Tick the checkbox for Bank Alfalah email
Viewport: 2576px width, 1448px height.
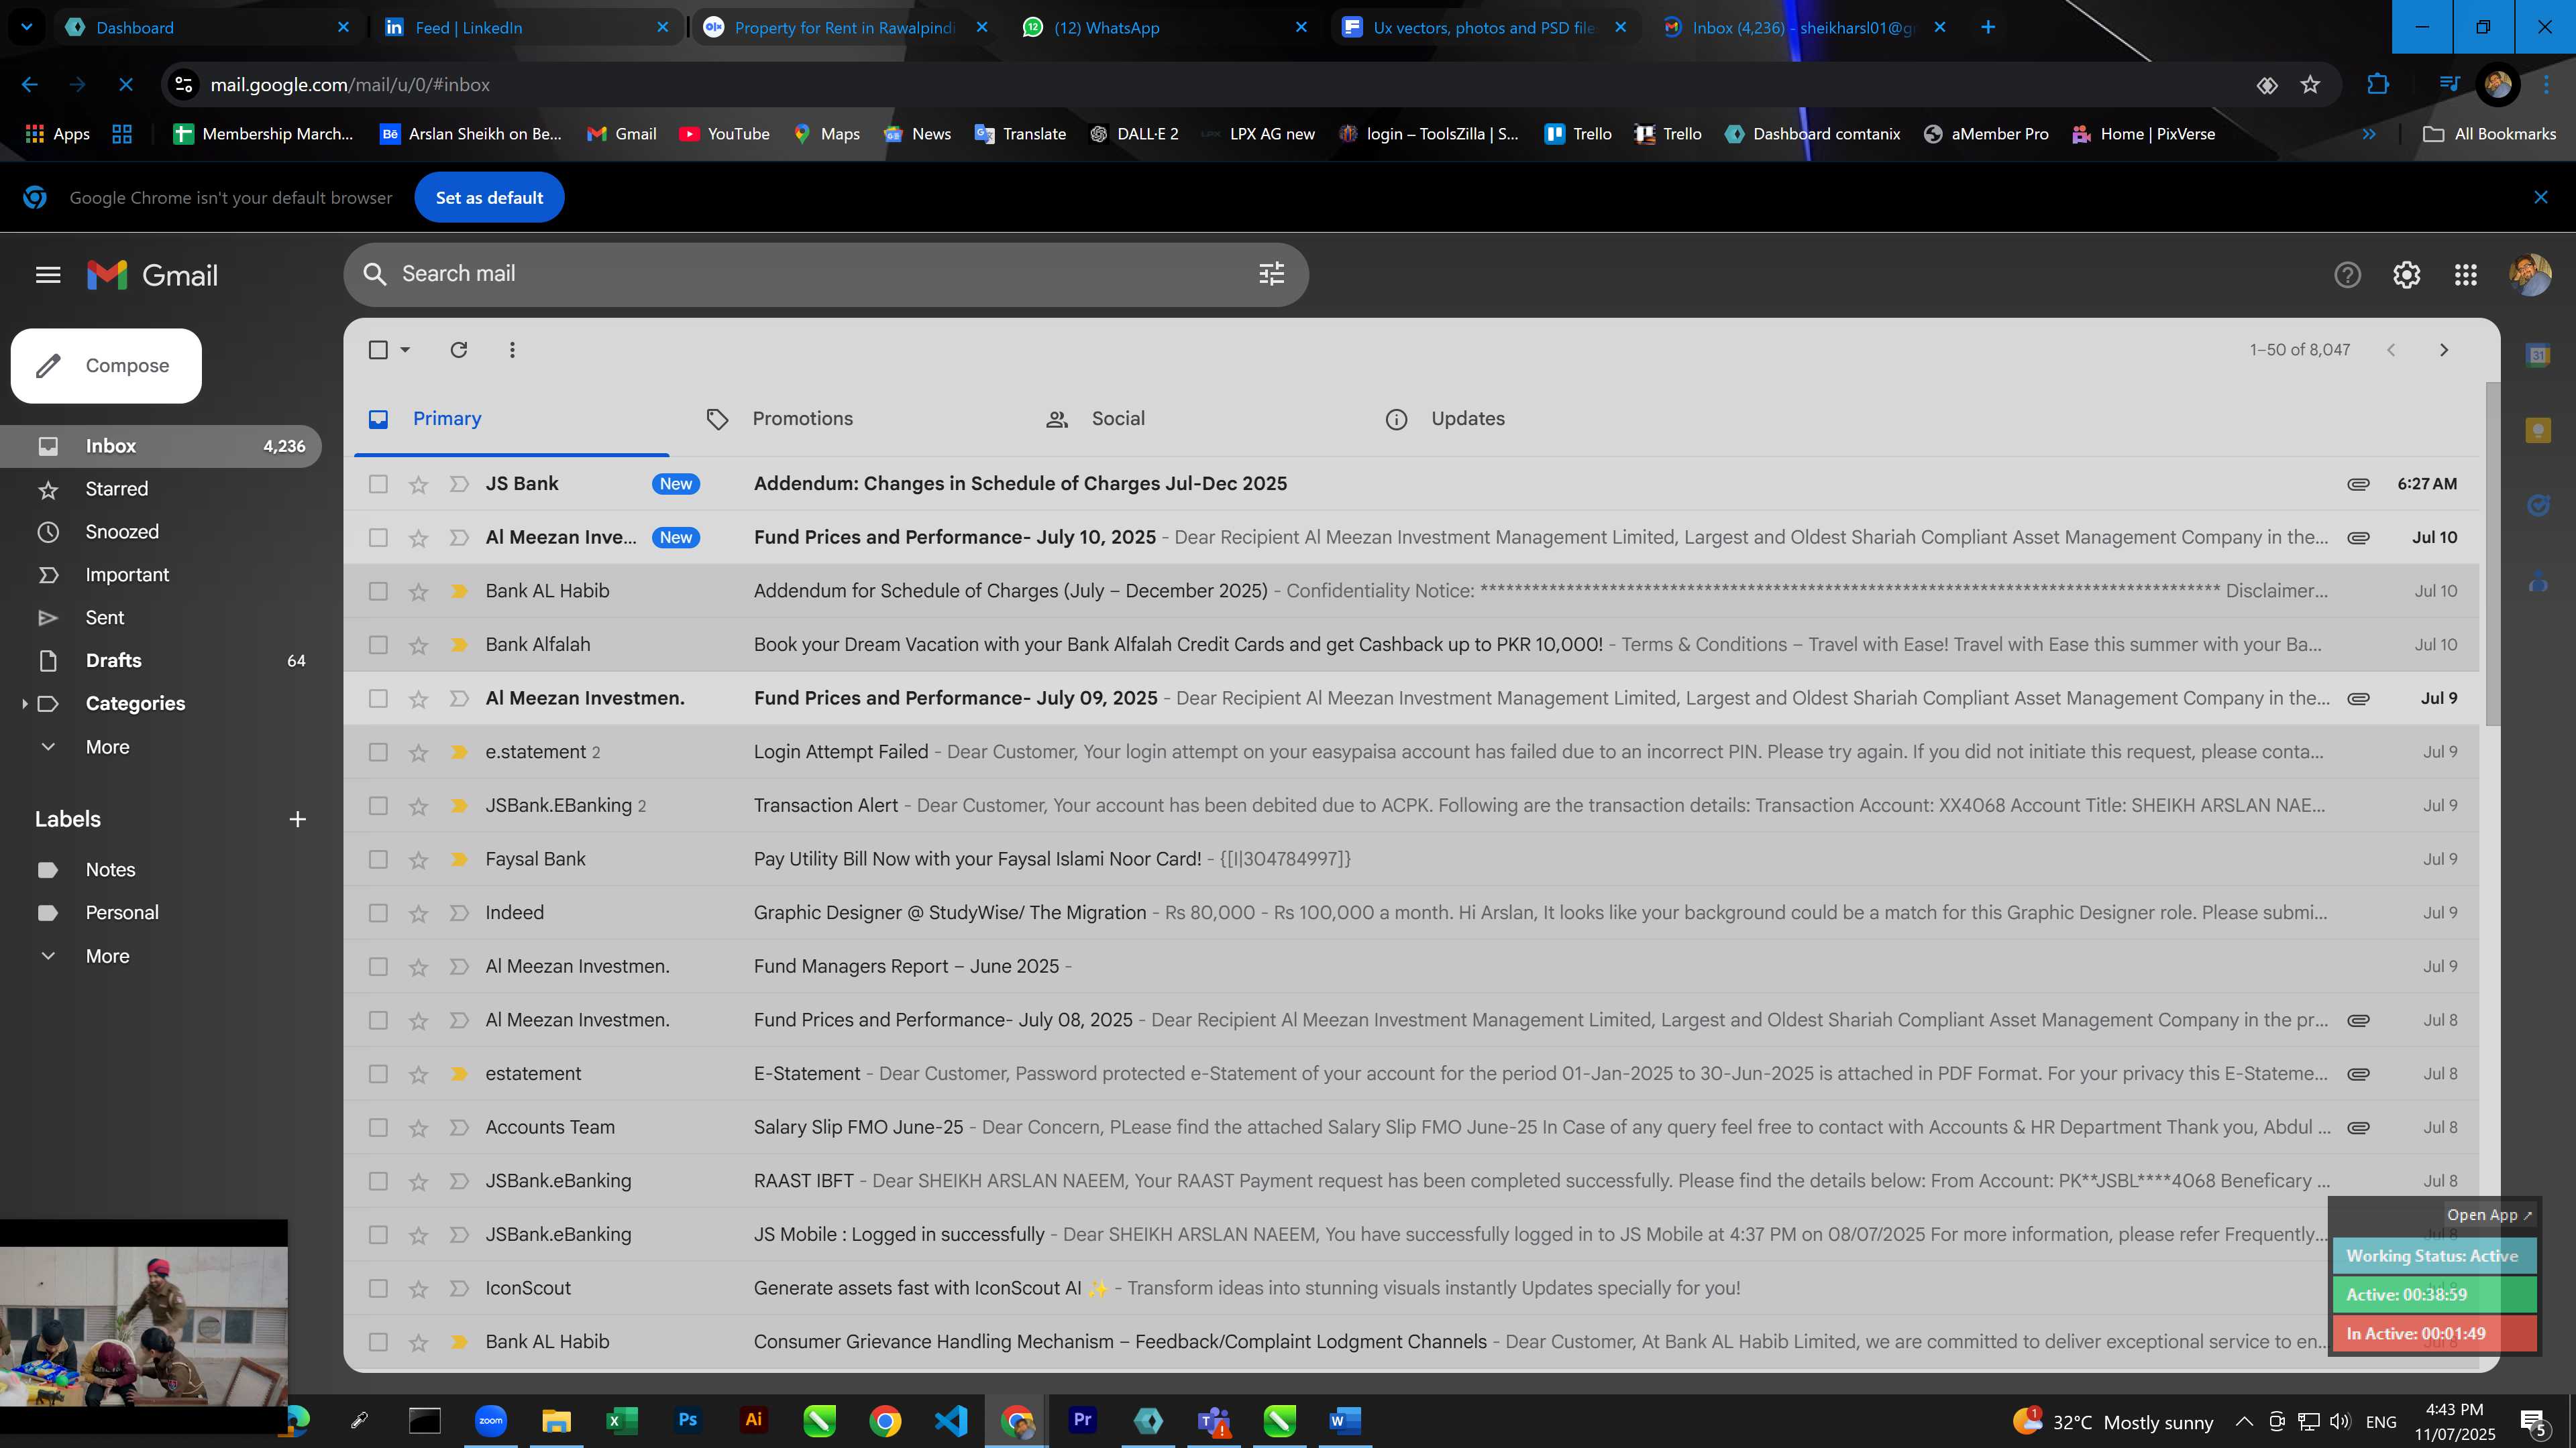(378, 646)
